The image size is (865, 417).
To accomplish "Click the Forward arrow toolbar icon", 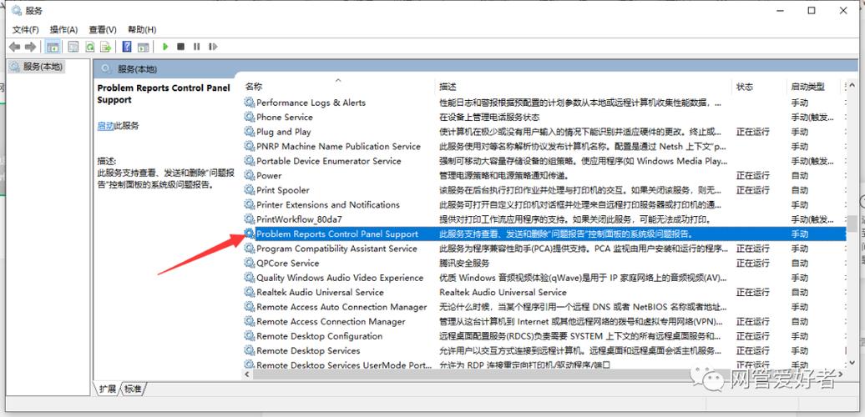I will [x=30, y=47].
